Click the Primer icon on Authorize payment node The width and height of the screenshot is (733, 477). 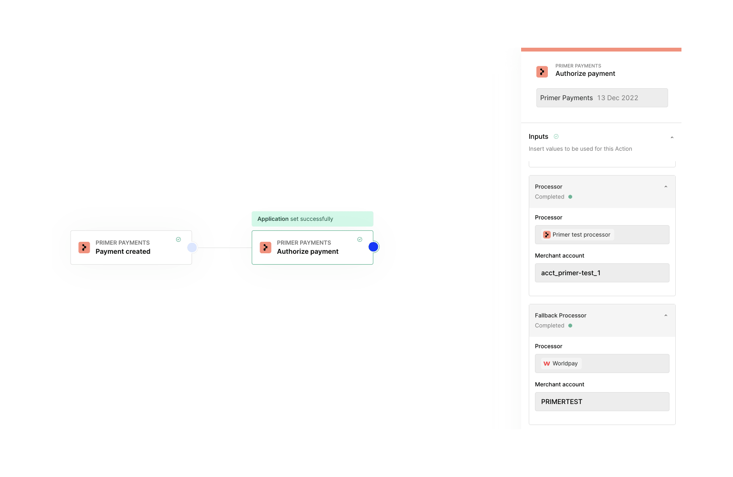pos(265,247)
